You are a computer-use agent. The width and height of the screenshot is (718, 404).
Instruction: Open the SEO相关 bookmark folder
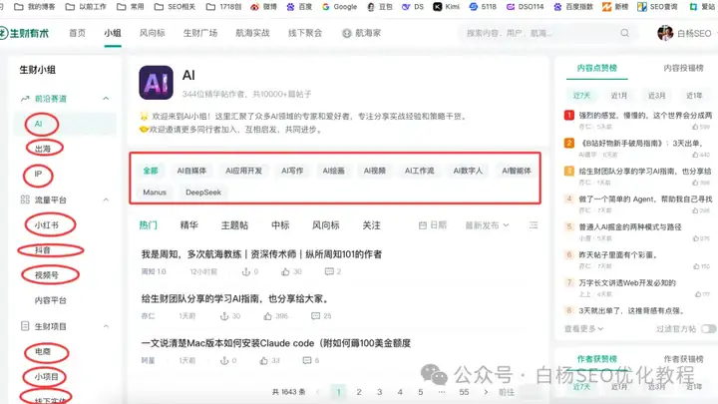tap(175, 6)
